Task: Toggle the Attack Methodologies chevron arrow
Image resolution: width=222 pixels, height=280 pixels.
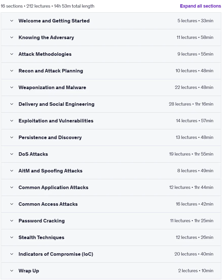Action: click(12, 54)
